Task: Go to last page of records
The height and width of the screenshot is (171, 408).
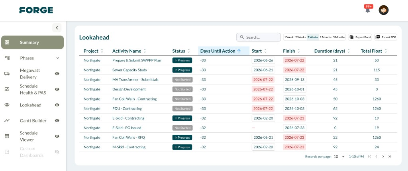Action: click(x=390, y=156)
